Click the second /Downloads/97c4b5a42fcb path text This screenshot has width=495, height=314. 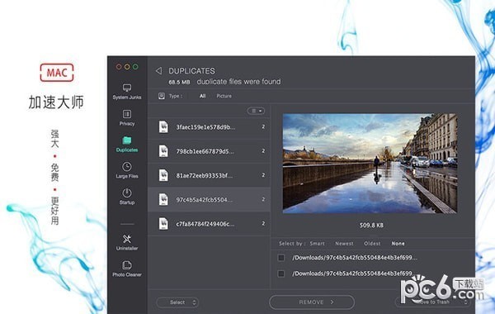point(352,274)
